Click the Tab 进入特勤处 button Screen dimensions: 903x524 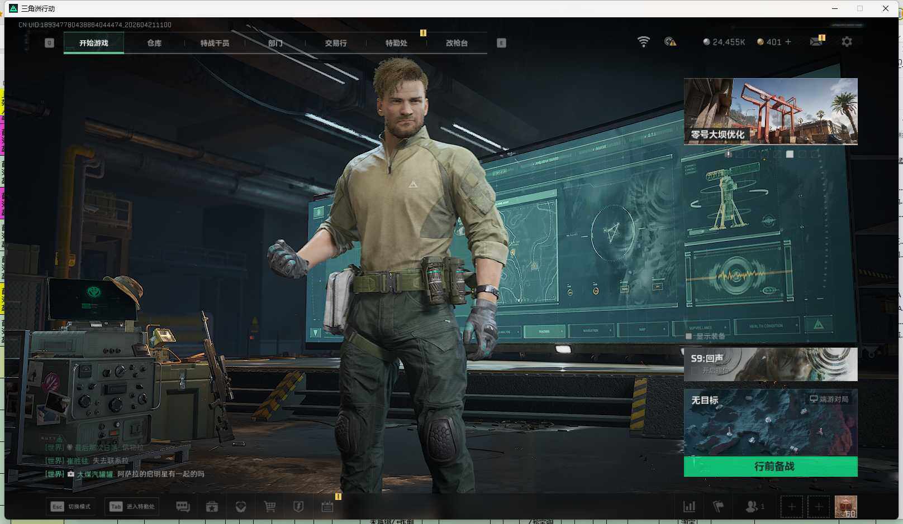click(x=132, y=507)
